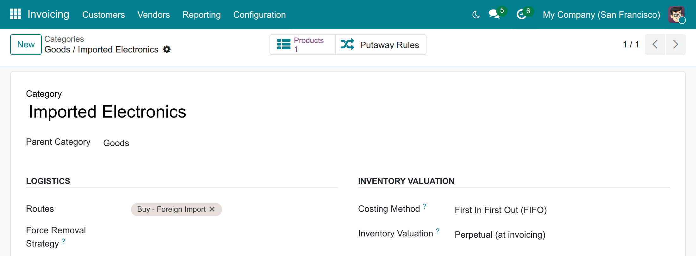
Task: Open the activities clock icon
Action: coord(521,14)
